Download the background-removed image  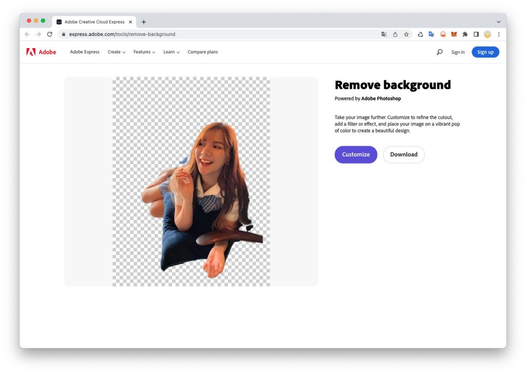pos(403,154)
